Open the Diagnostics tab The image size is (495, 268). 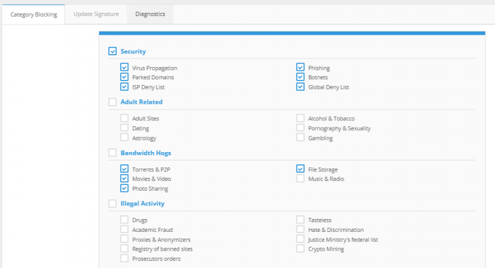150,14
